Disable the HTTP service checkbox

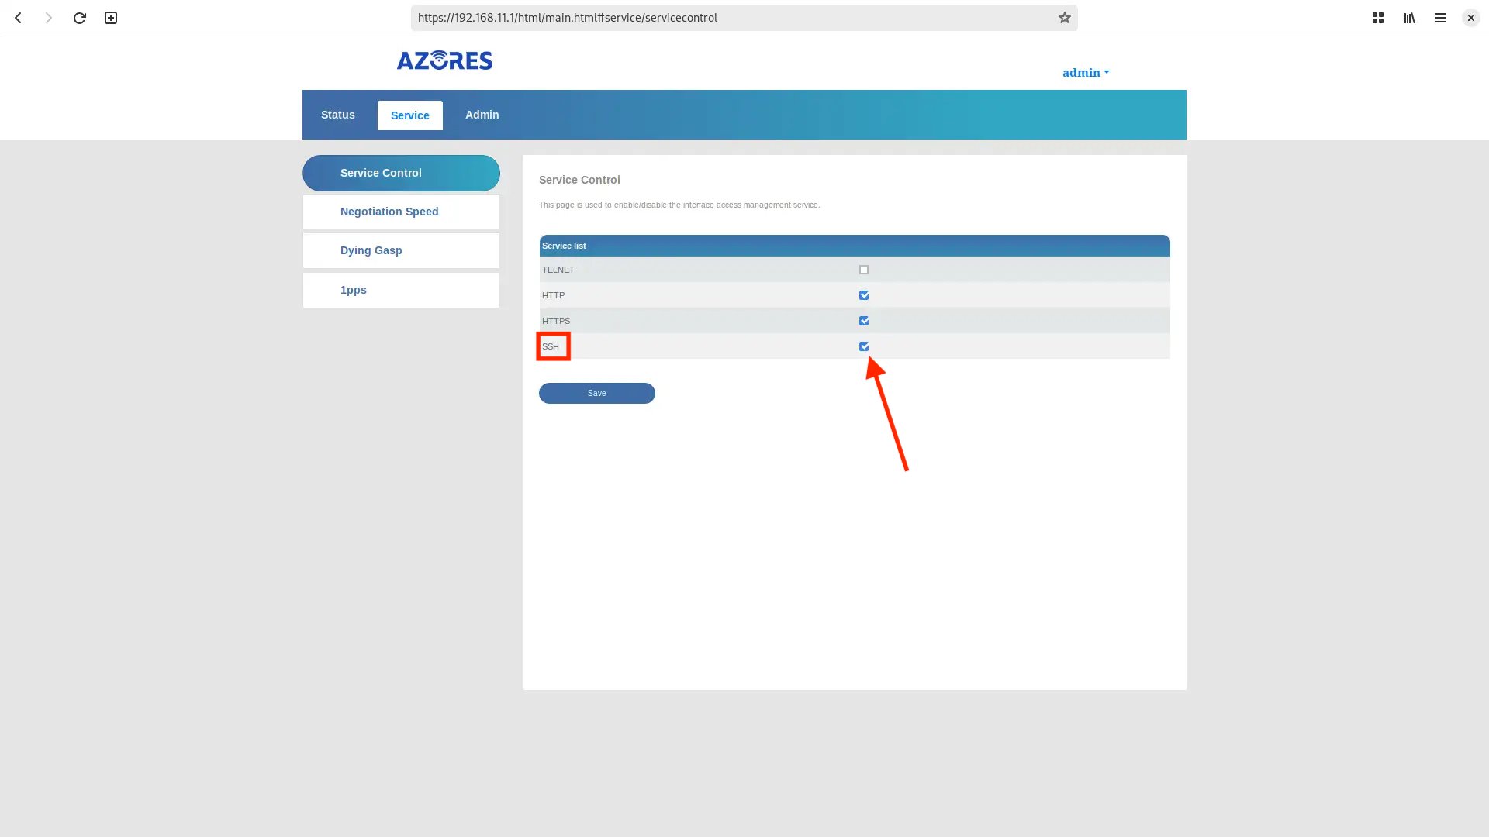click(863, 295)
